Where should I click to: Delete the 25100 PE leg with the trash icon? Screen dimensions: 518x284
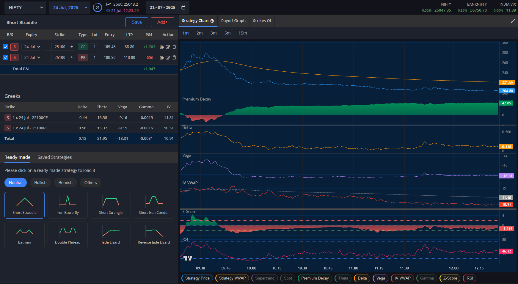tap(174, 57)
